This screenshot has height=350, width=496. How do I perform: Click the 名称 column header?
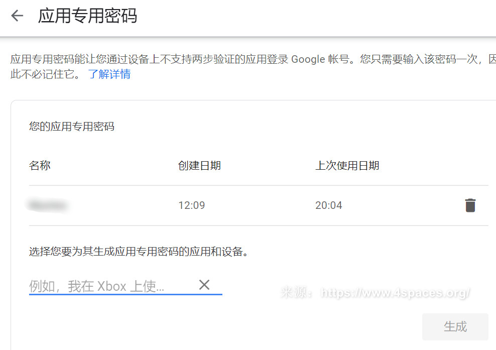click(40, 166)
